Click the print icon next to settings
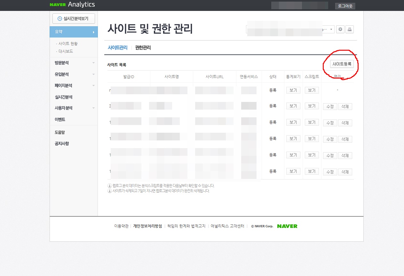This screenshot has height=276, width=404. pyautogui.click(x=350, y=29)
